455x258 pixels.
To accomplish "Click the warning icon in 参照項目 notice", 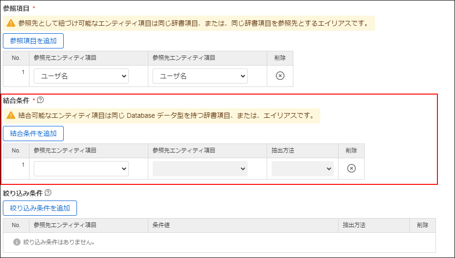I will (x=11, y=23).
